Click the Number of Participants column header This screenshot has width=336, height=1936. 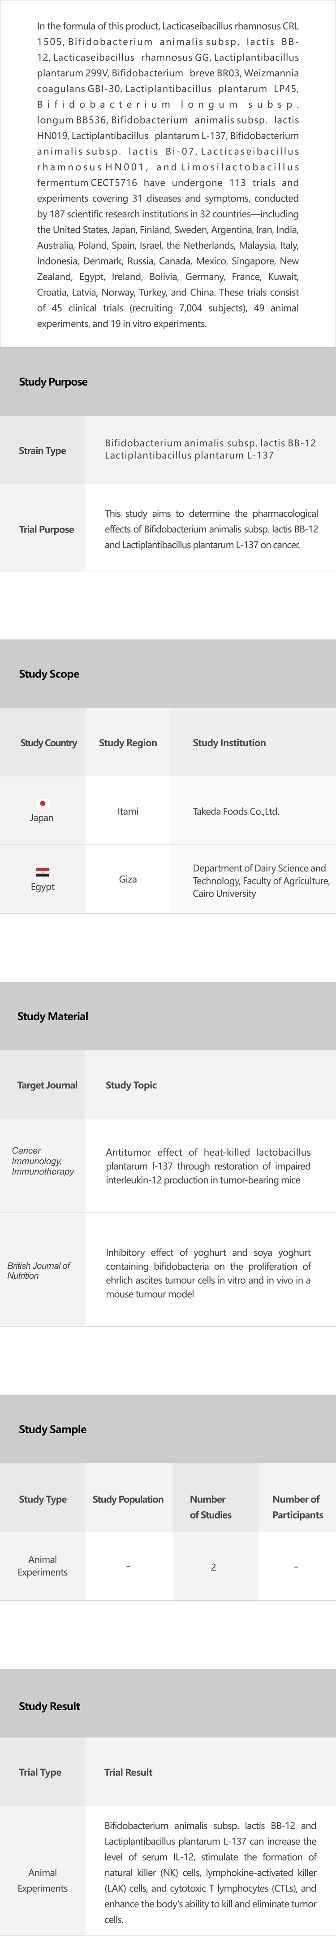297,1506
